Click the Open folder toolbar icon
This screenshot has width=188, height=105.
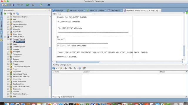click(6, 5)
